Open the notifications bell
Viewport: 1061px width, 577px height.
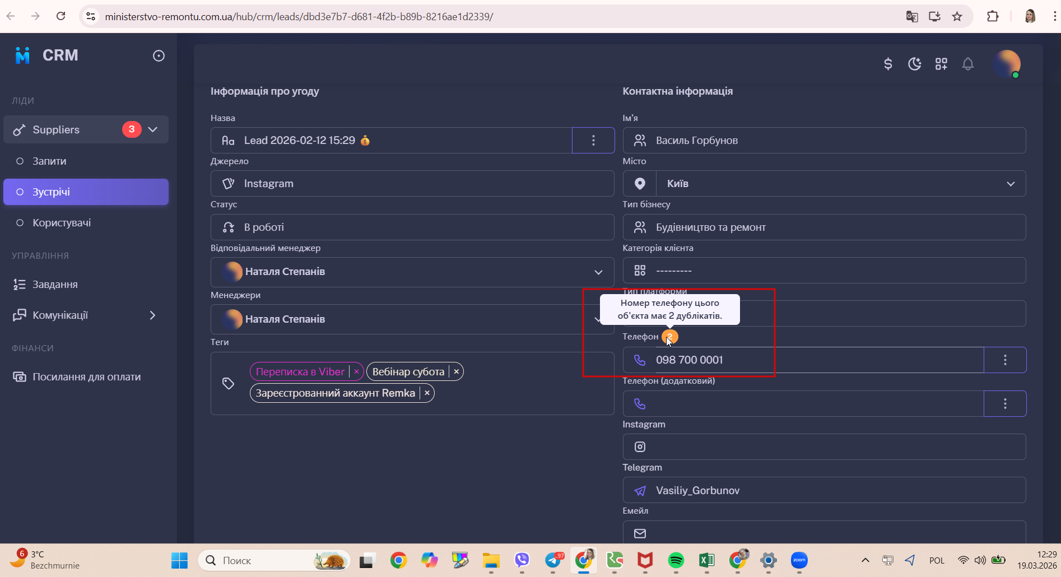point(968,64)
